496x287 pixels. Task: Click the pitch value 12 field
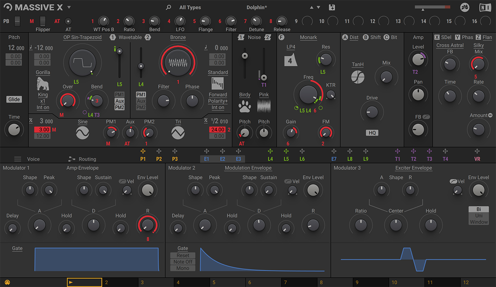point(16,48)
